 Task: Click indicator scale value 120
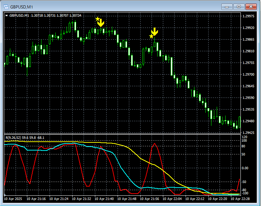(x=244, y=137)
